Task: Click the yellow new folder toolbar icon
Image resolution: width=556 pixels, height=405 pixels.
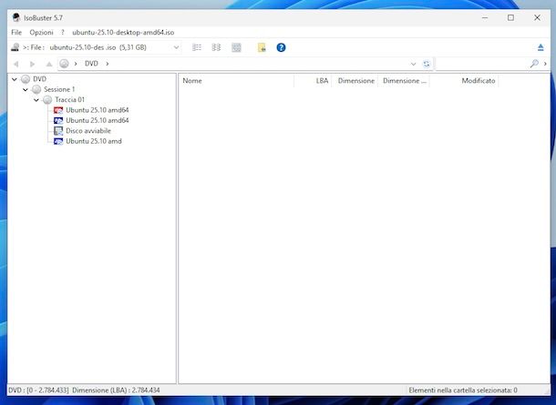Action: coord(262,47)
